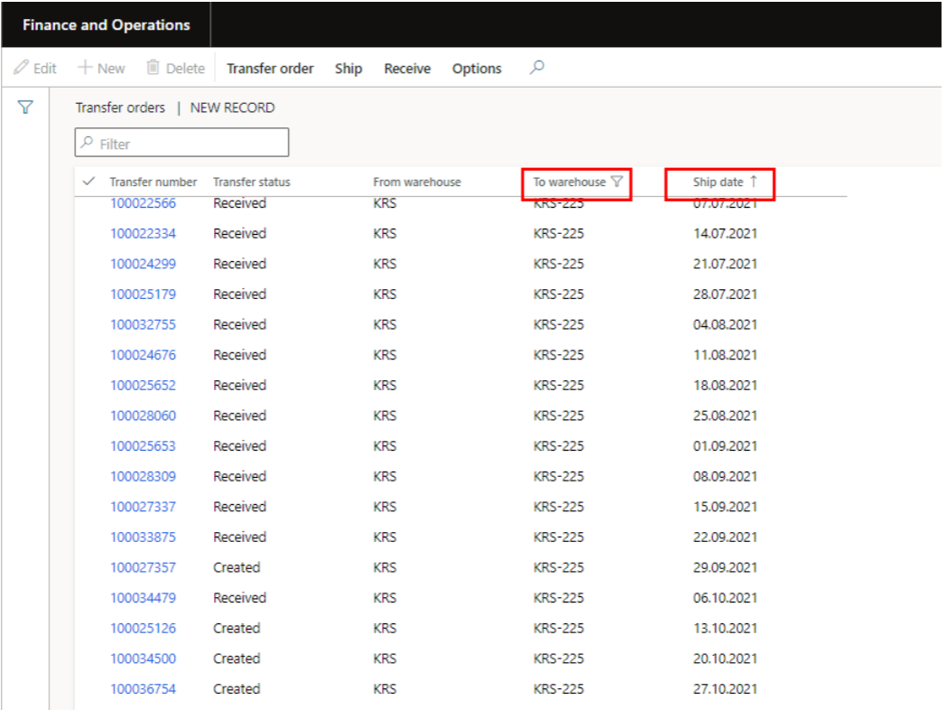
Task: Open the Ship menu tab
Action: 348,69
